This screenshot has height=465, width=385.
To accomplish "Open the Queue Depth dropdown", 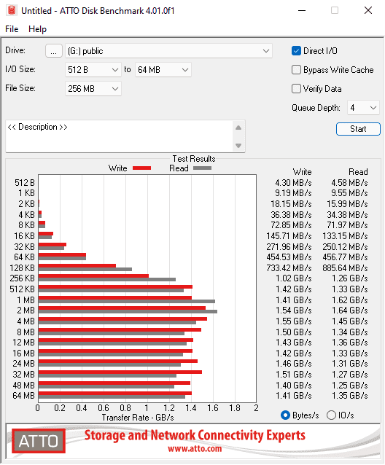I will pos(363,108).
